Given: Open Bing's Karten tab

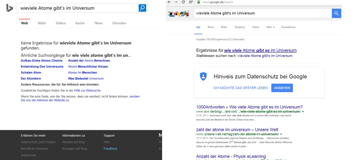Looking at the screenshot, I should [x=80, y=23].
